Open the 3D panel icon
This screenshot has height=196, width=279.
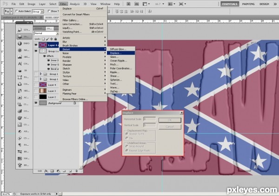click(20, 71)
